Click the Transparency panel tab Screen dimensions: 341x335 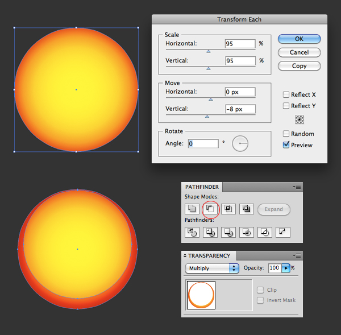(x=208, y=256)
